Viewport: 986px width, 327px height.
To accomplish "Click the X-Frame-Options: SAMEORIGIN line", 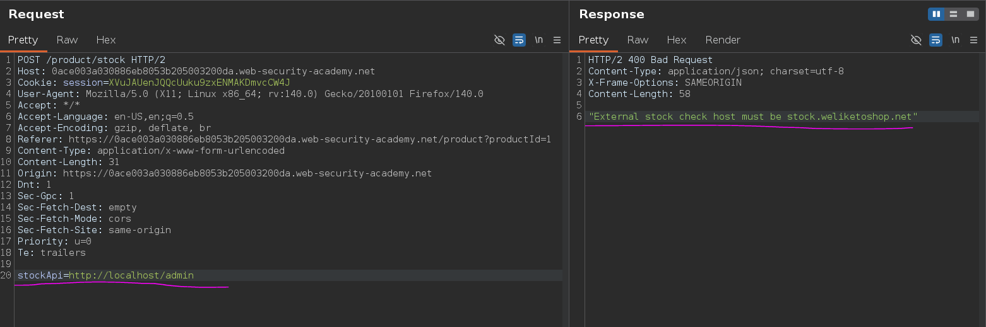I will (x=665, y=83).
